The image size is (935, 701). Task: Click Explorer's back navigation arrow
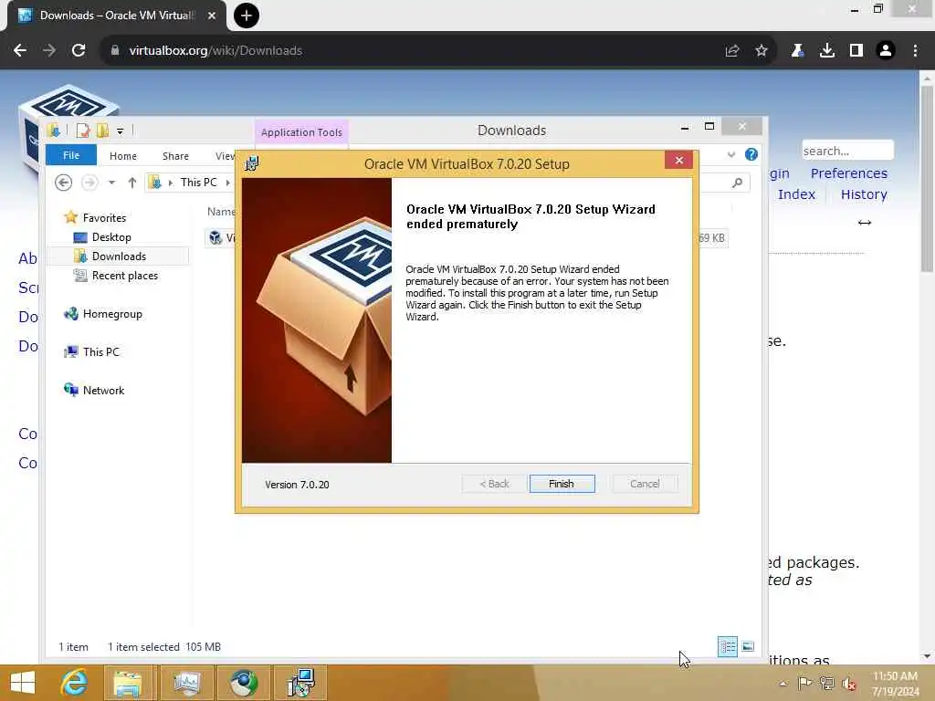(63, 183)
